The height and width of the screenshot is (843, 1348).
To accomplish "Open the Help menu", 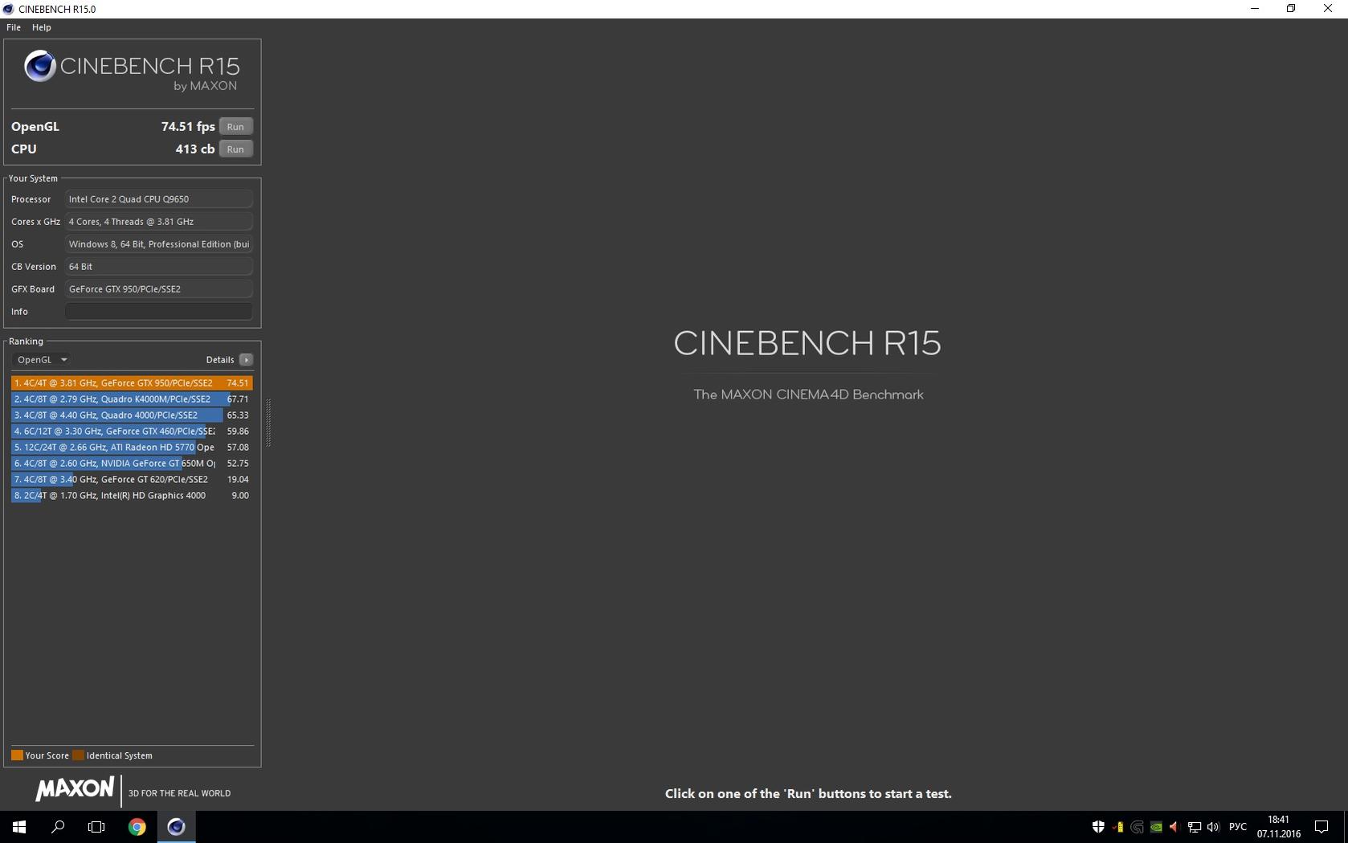I will pyautogui.click(x=42, y=27).
